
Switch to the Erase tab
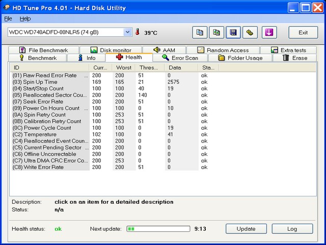[x=295, y=58]
